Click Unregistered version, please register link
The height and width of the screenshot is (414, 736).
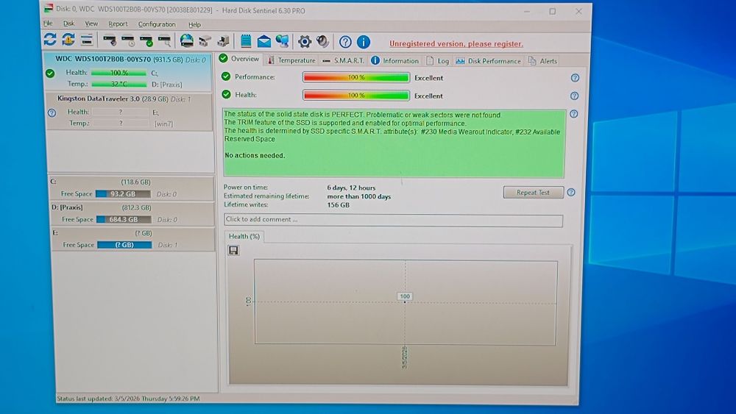[456, 43]
